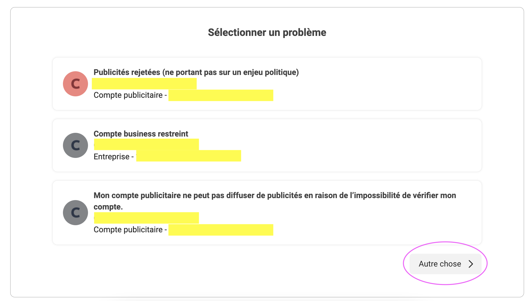Click the yellow block after the bottom Compte publicitaire
Viewport: 532px width, 301px height.
tap(221, 230)
